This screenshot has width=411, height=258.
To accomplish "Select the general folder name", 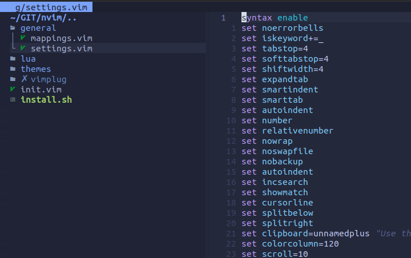I will click(38, 28).
